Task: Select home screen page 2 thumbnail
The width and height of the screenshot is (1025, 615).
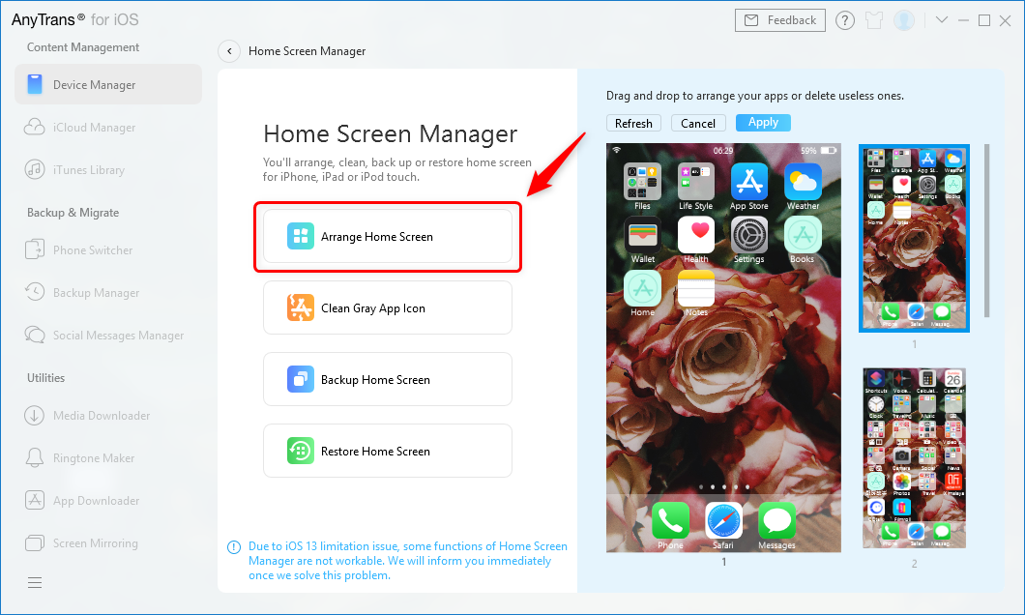Action: point(914,457)
